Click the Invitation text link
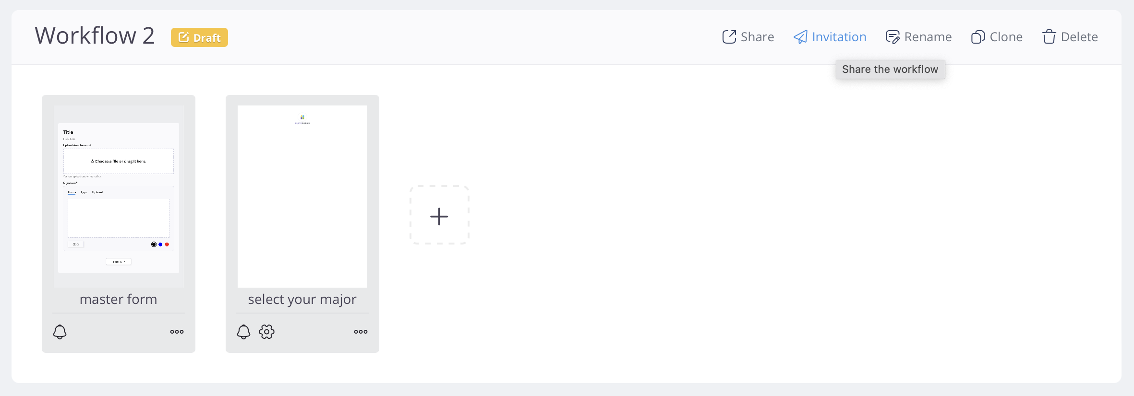 (839, 37)
